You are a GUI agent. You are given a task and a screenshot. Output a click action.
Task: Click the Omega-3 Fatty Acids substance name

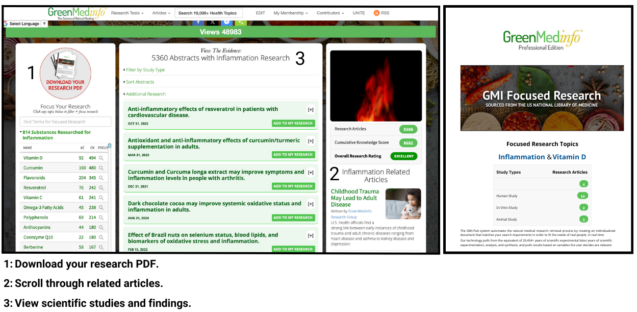[43, 208]
